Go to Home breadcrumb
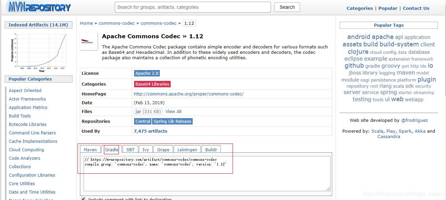 (86, 23)
